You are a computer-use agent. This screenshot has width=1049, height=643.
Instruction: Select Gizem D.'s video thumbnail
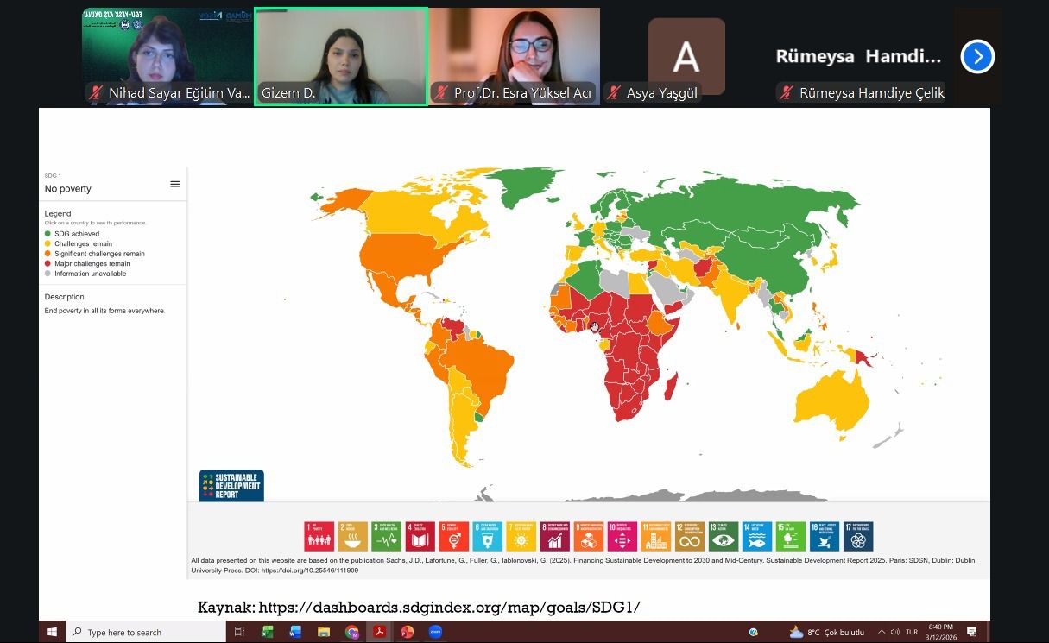click(340, 56)
